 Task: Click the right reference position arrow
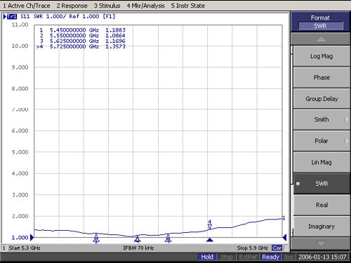(x=284, y=238)
